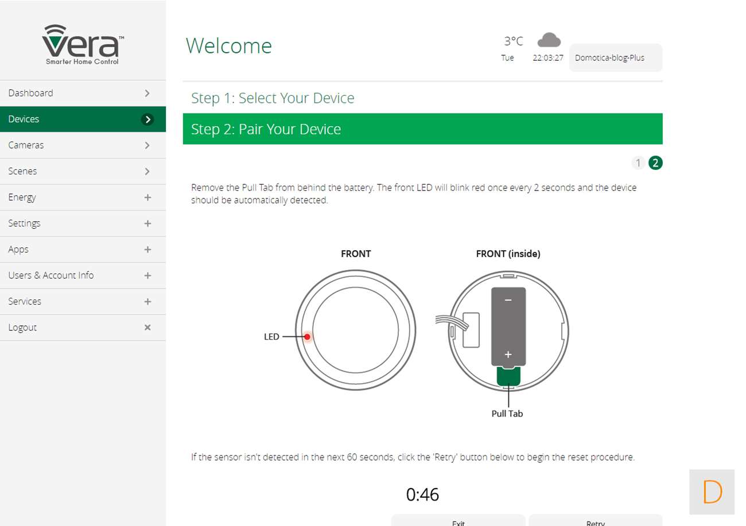Open the Cameras menu item
Image resolution: width=746 pixels, height=526 pixels.
pyautogui.click(x=83, y=145)
